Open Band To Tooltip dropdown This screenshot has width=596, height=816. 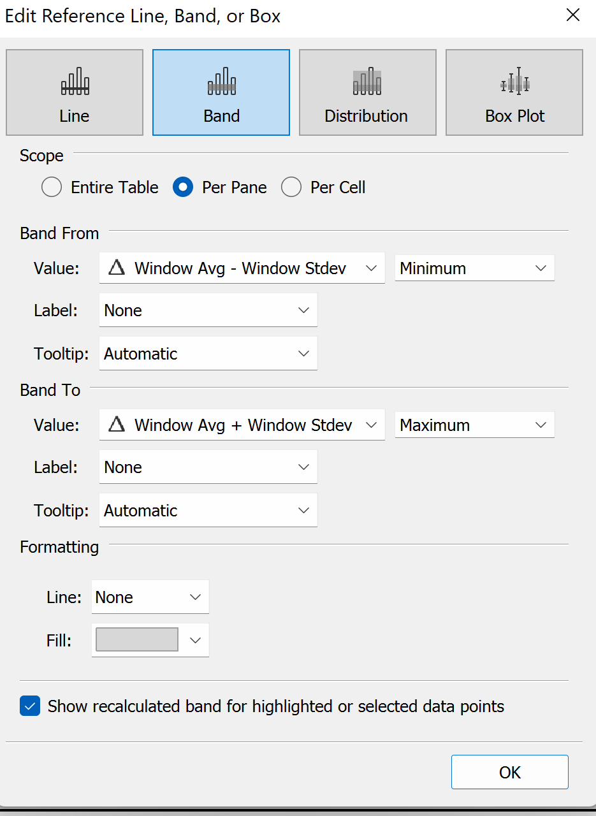coord(208,511)
